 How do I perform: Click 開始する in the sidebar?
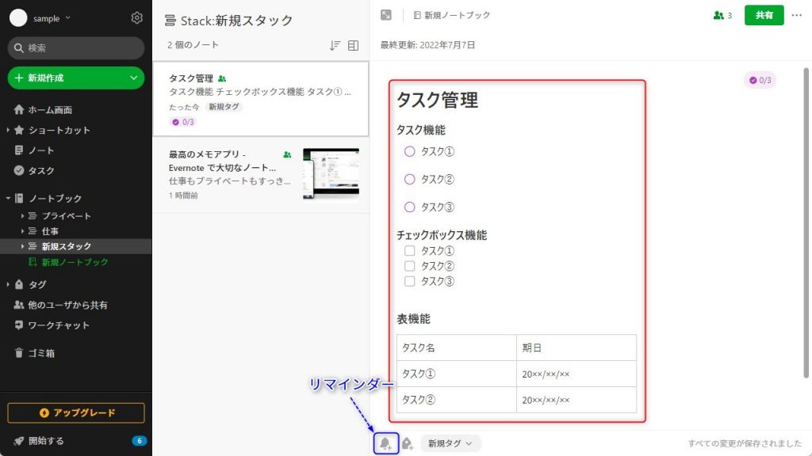(46, 440)
